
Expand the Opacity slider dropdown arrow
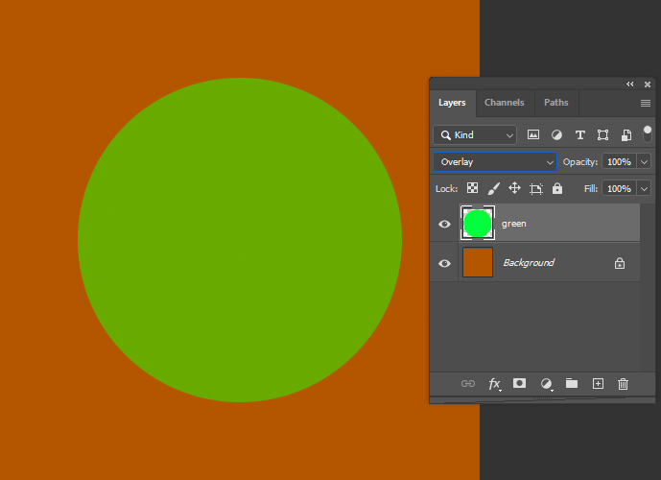click(x=644, y=162)
